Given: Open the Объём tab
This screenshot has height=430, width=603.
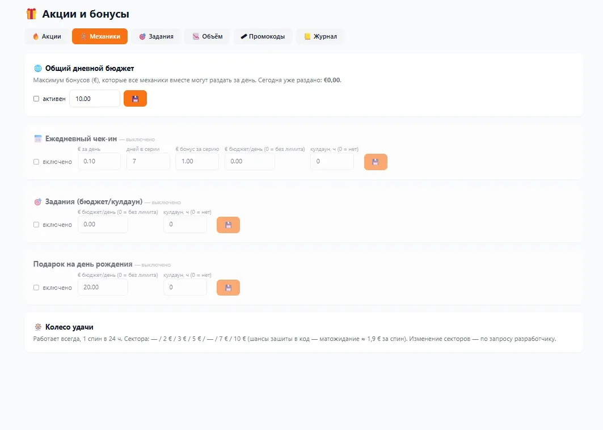Looking at the screenshot, I should 207,36.
